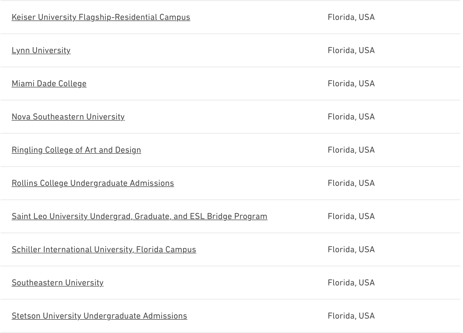Click Florida, USA in Saint Leo University row

point(351,216)
